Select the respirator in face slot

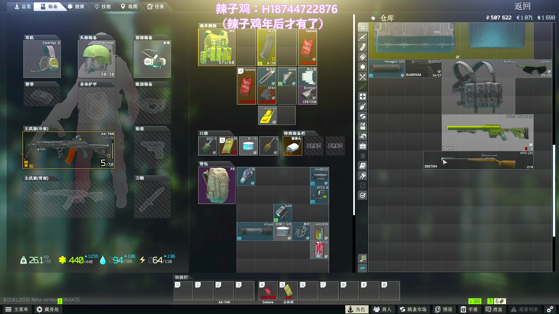[152, 59]
